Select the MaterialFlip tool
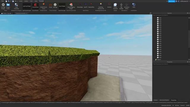Image resolution: width=190 pixels, height=107 pixels. 91,6
